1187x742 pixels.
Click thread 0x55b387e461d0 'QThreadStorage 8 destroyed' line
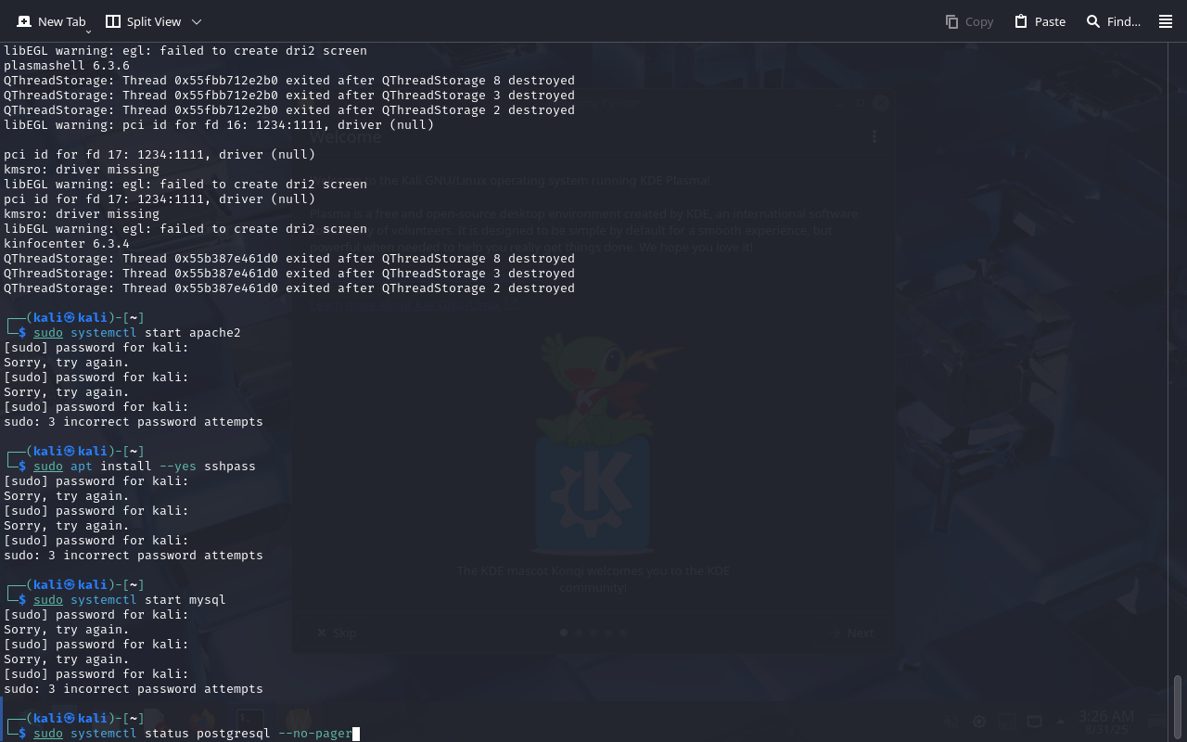289,259
